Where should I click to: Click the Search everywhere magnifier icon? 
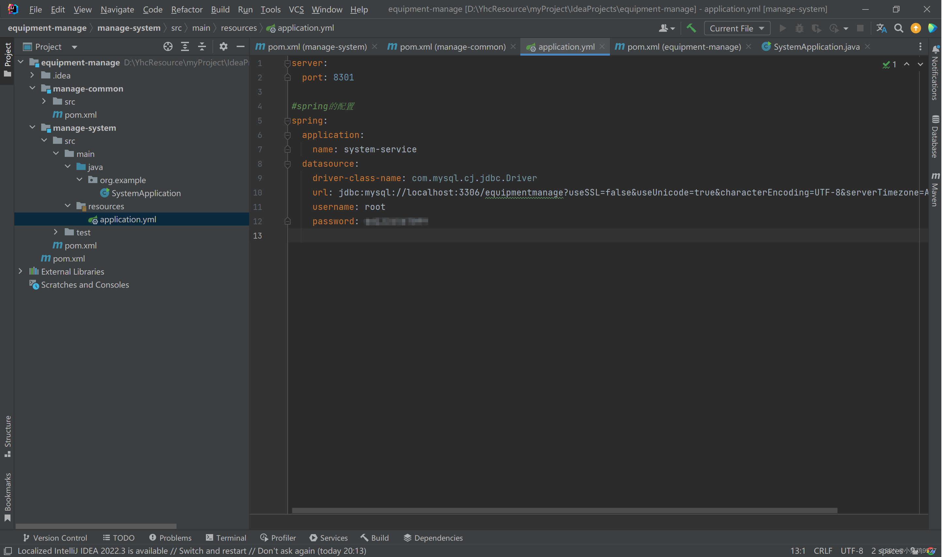click(x=899, y=28)
